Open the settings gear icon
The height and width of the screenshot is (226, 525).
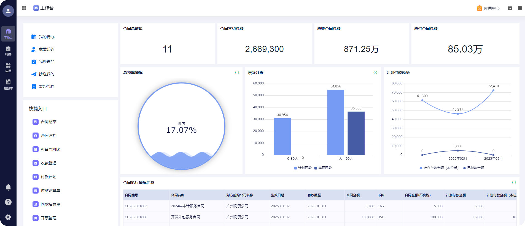[8, 217]
